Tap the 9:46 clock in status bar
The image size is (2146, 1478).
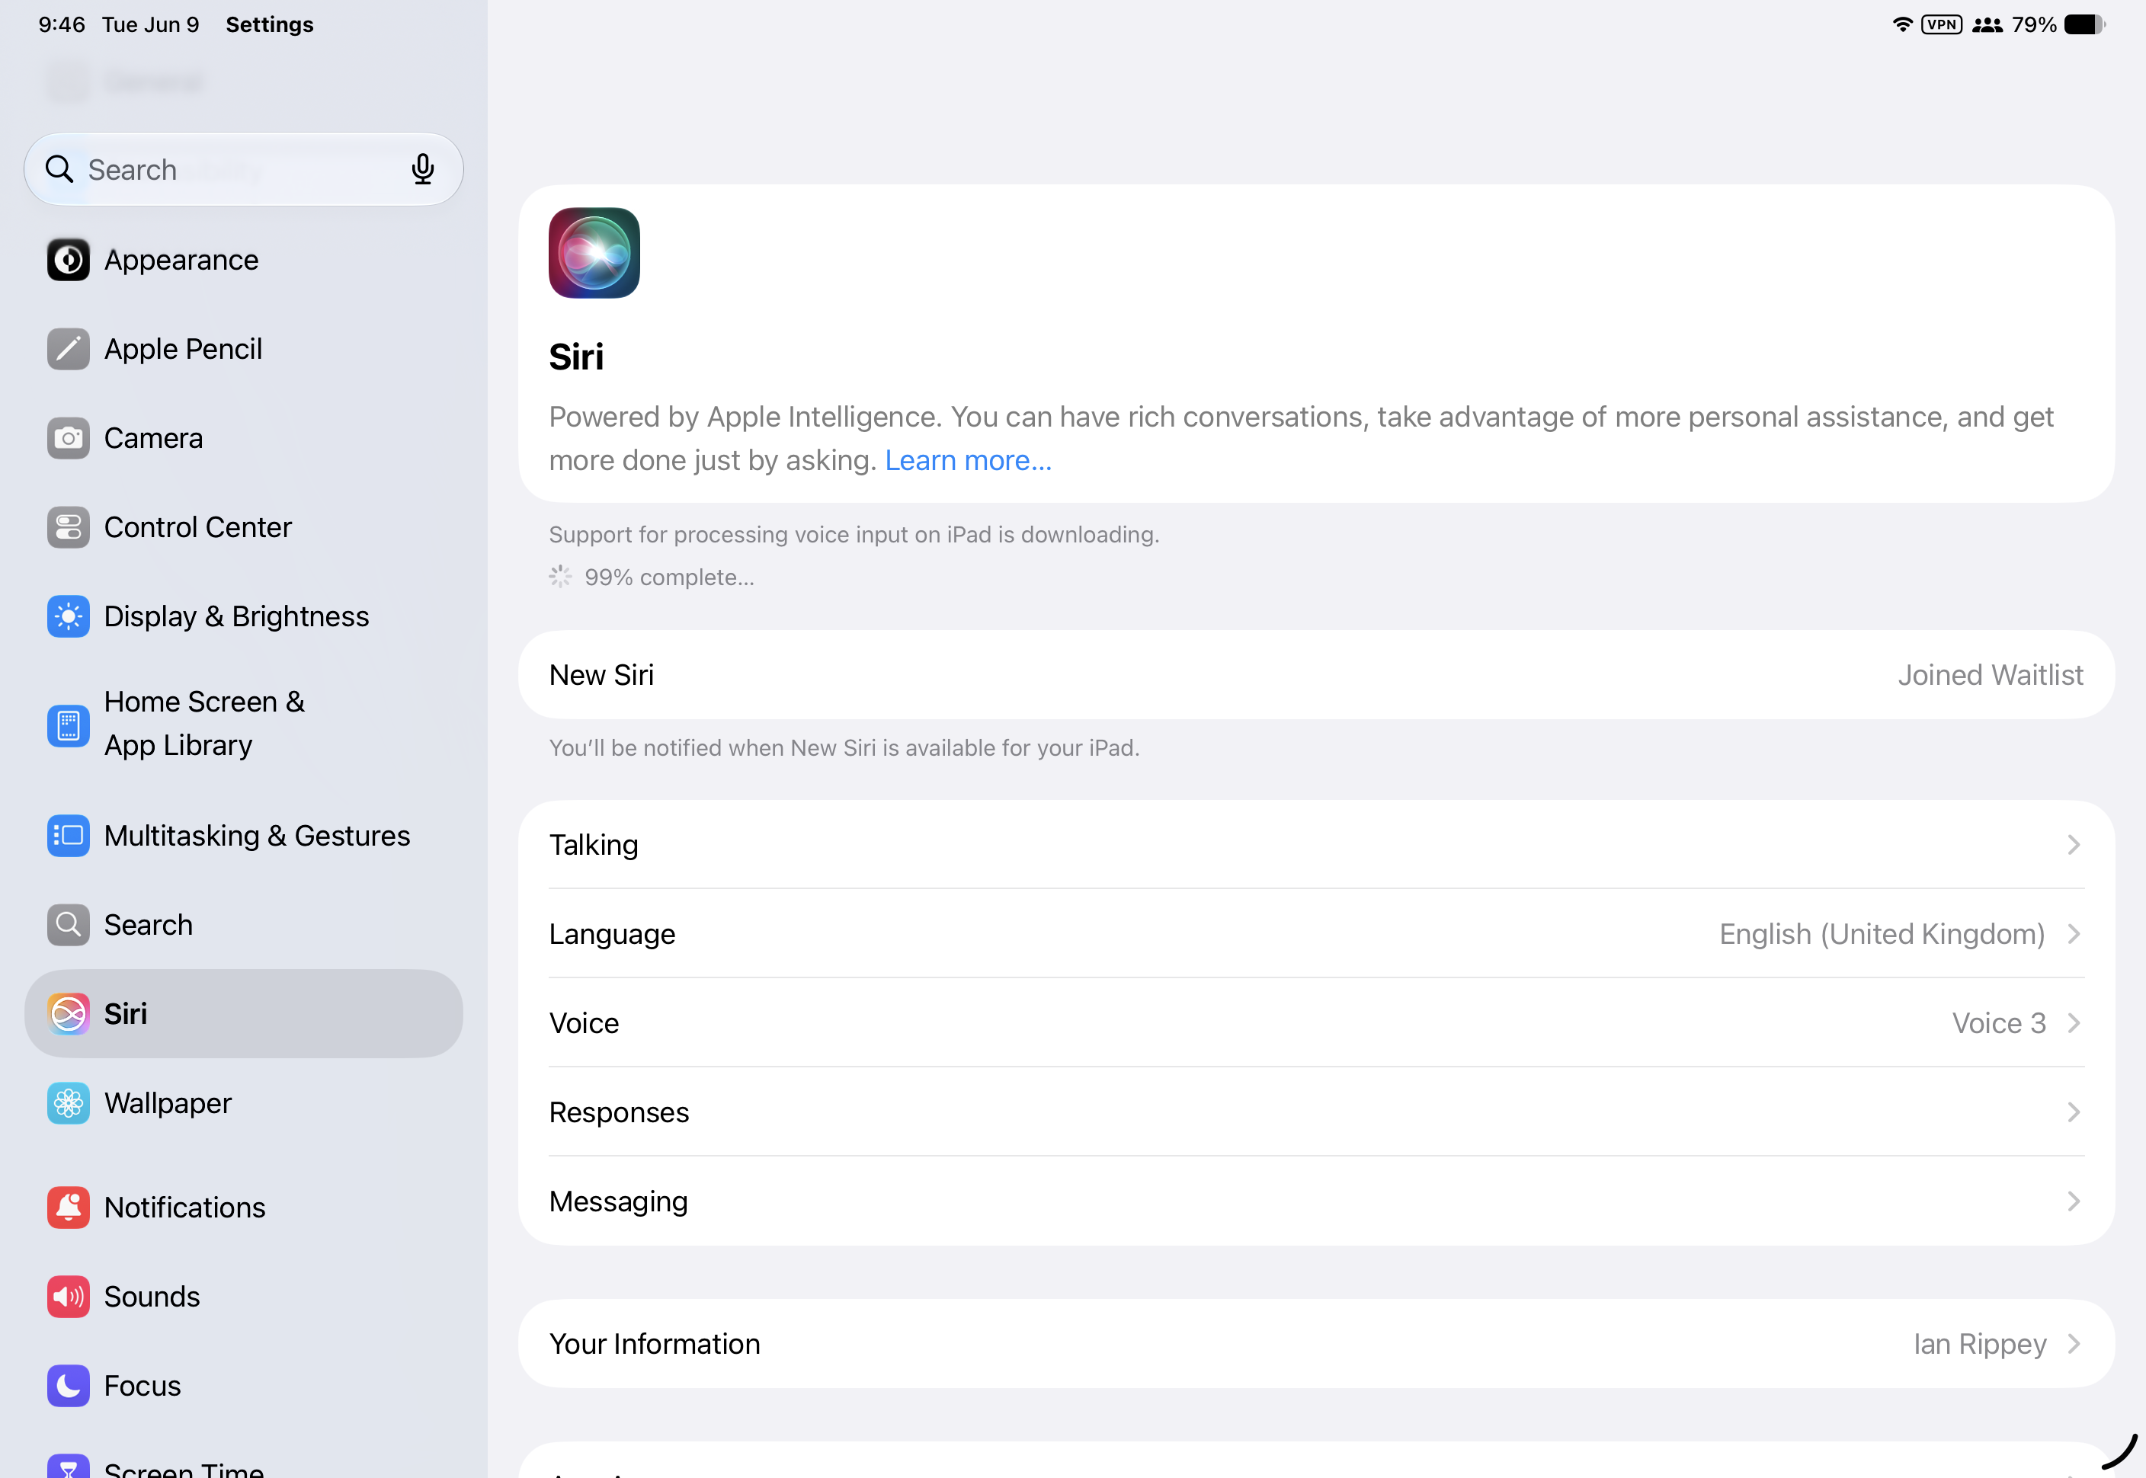62,24
